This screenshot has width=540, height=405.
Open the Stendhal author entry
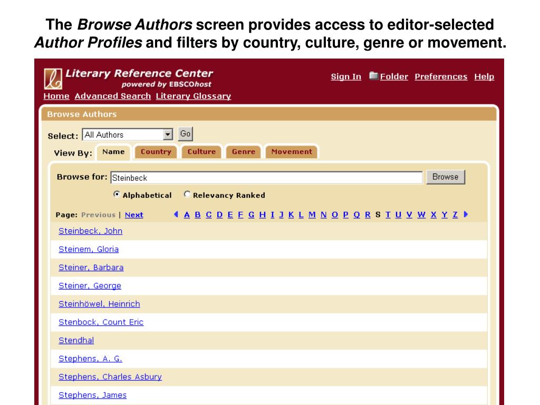click(76, 341)
